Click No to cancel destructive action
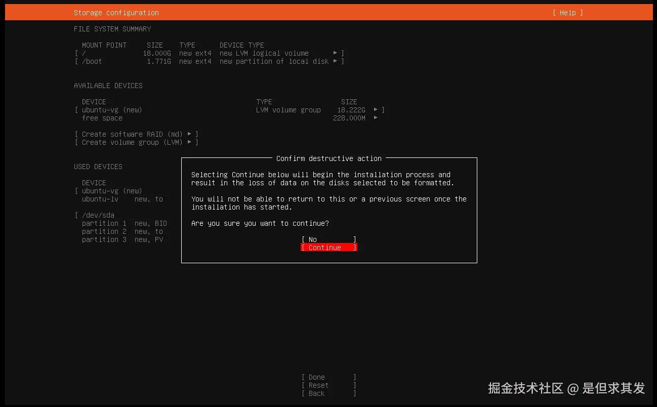 (328, 239)
